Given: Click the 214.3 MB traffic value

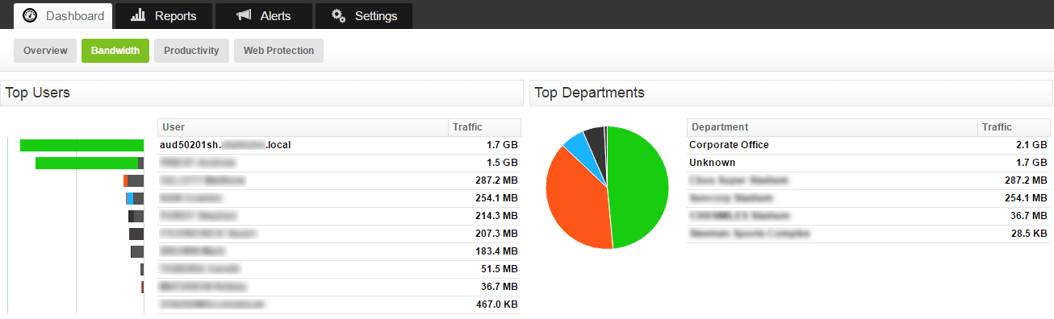Looking at the screenshot, I should 497,216.
